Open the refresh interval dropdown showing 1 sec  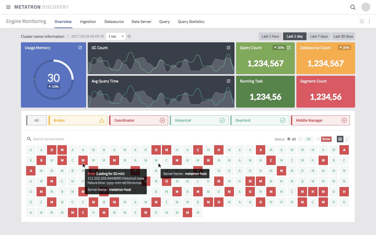(x=116, y=36)
